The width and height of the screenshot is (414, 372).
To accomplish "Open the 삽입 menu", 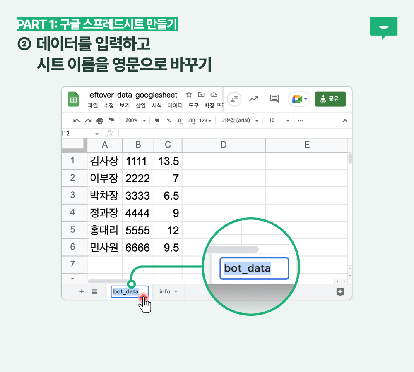I will [x=140, y=105].
